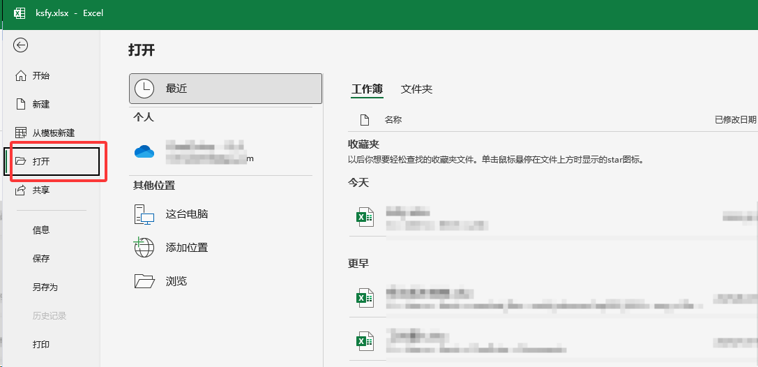Open the 开始 home page
This screenshot has width=758, height=367.
40,76
